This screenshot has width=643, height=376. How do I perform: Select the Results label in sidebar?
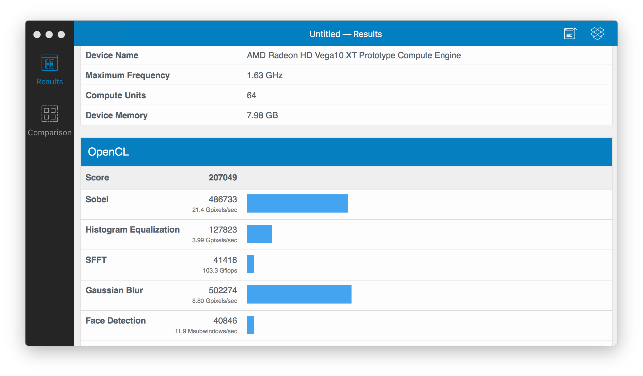coord(50,82)
